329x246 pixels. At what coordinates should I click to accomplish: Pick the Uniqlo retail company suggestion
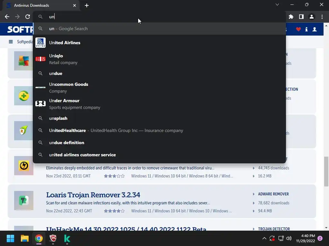(159, 59)
